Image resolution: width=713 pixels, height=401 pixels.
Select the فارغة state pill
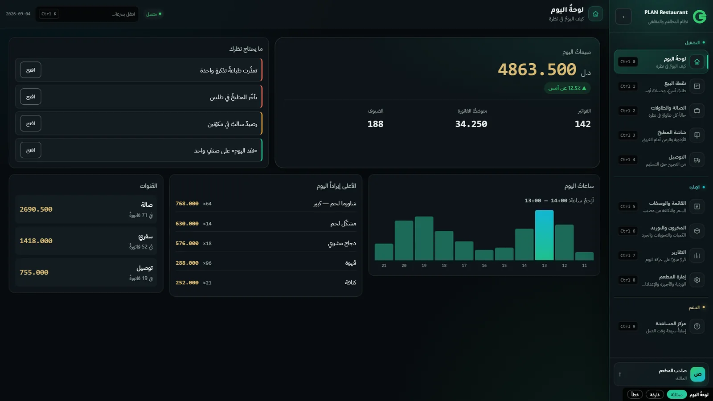point(655,394)
